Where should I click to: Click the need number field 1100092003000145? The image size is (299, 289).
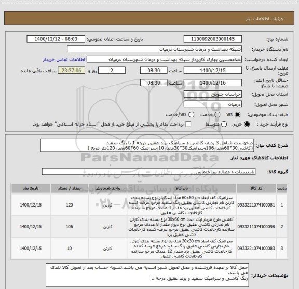[213, 39]
